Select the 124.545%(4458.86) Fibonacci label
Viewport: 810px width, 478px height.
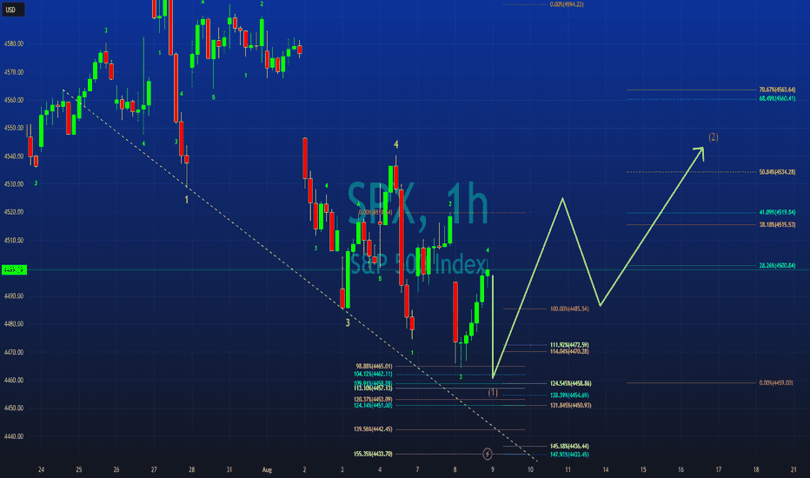coord(570,384)
